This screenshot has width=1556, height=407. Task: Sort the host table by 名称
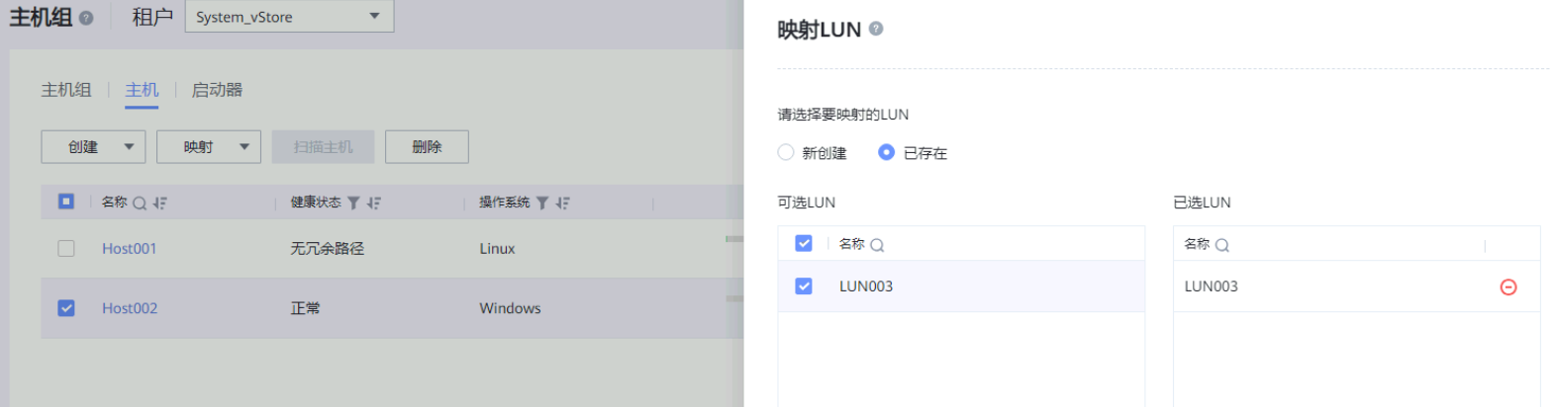click(x=160, y=203)
